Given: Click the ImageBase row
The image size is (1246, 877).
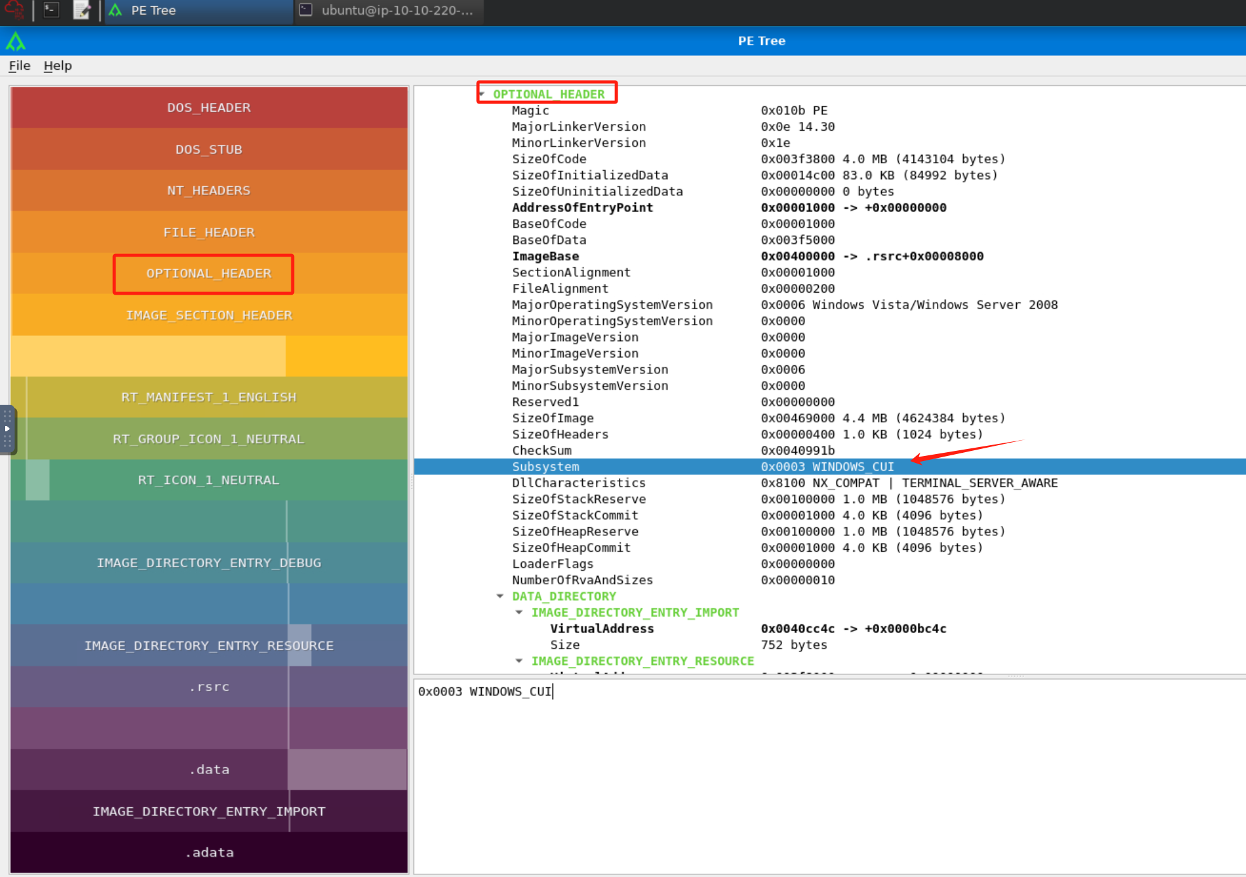Looking at the screenshot, I should point(830,257).
